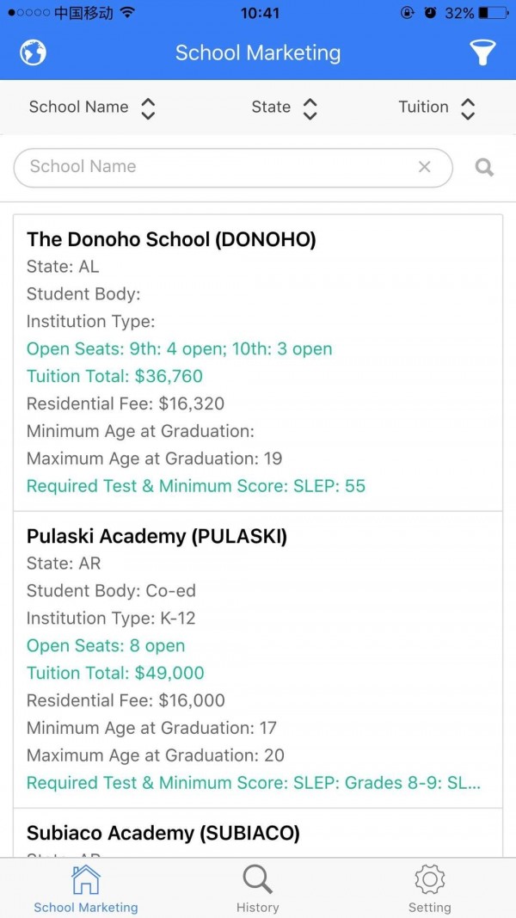Open History magnifier icon
Screen dimensions: 516x918
pyautogui.click(x=257, y=880)
